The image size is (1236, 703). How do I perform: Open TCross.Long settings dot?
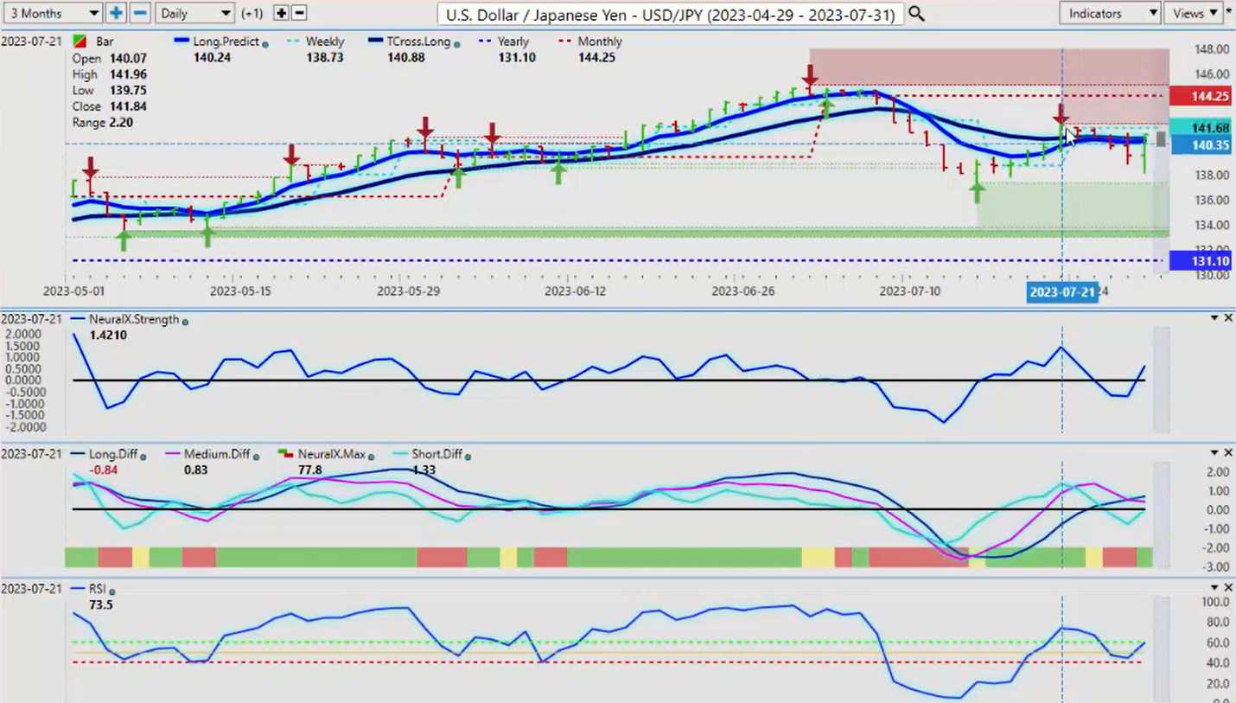pyautogui.click(x=456, y=43)
